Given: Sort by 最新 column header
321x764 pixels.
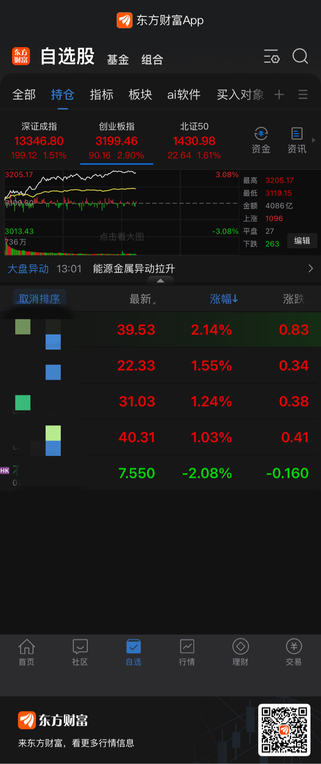Looking at the screenshot, I should point(142,299).
